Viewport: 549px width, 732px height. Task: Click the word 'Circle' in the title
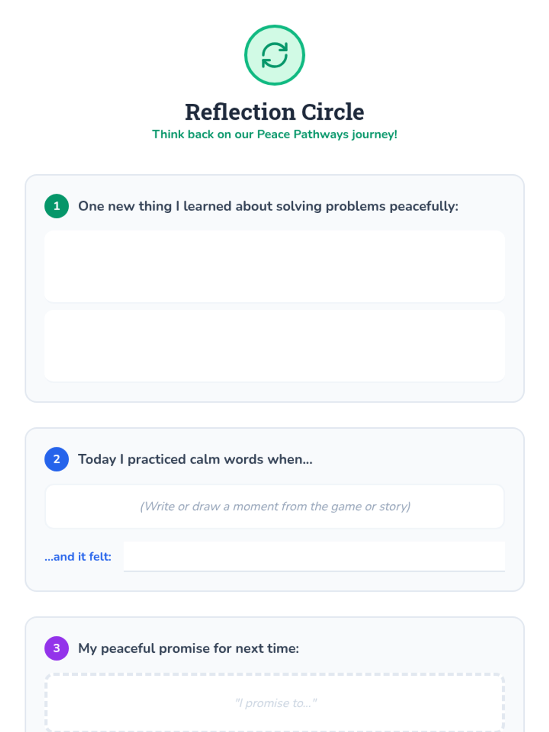click(x=333, y=112)
